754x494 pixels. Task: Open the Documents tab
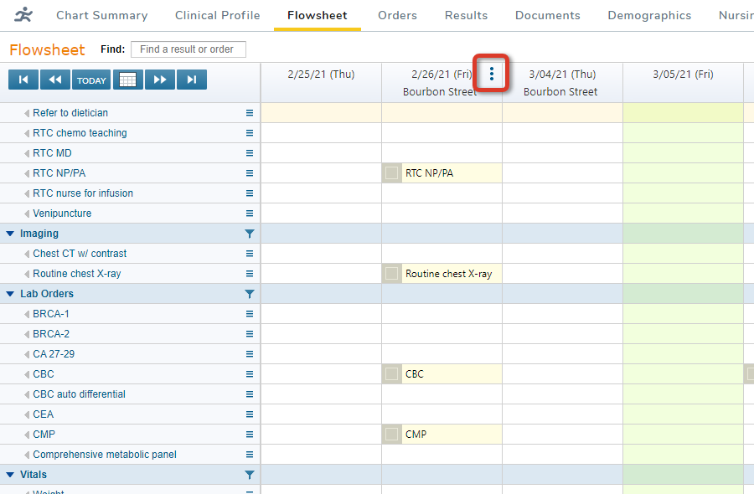[547, 15]
